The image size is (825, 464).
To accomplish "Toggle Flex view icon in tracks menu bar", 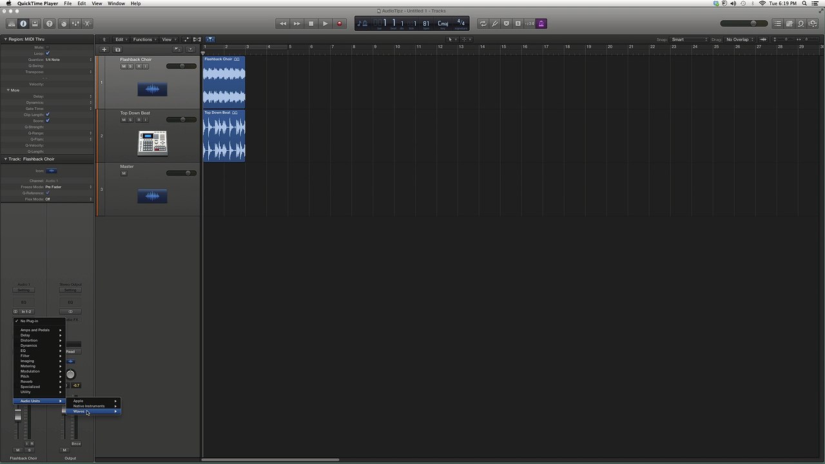I will click(197, 39).
